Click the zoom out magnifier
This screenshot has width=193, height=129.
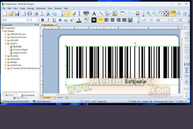(154, 14)
